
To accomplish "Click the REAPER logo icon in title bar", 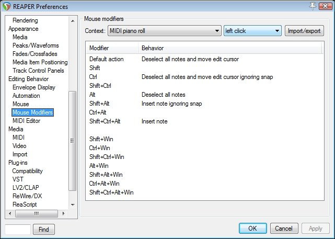I will (7, 6).
